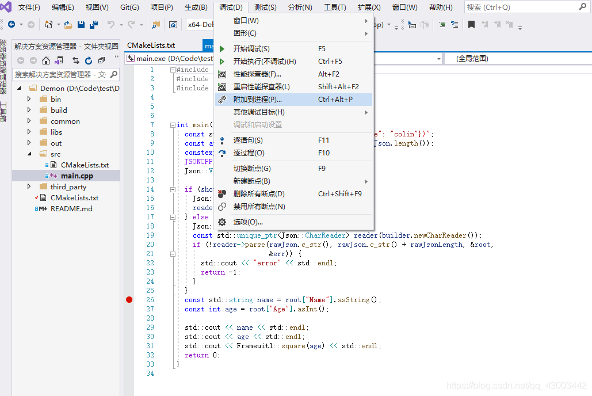The height and width of the screenshot is (396, 592).
Task: Open the 编辑(E) menu
Action: pyautogui.click(x=63, y=7)
